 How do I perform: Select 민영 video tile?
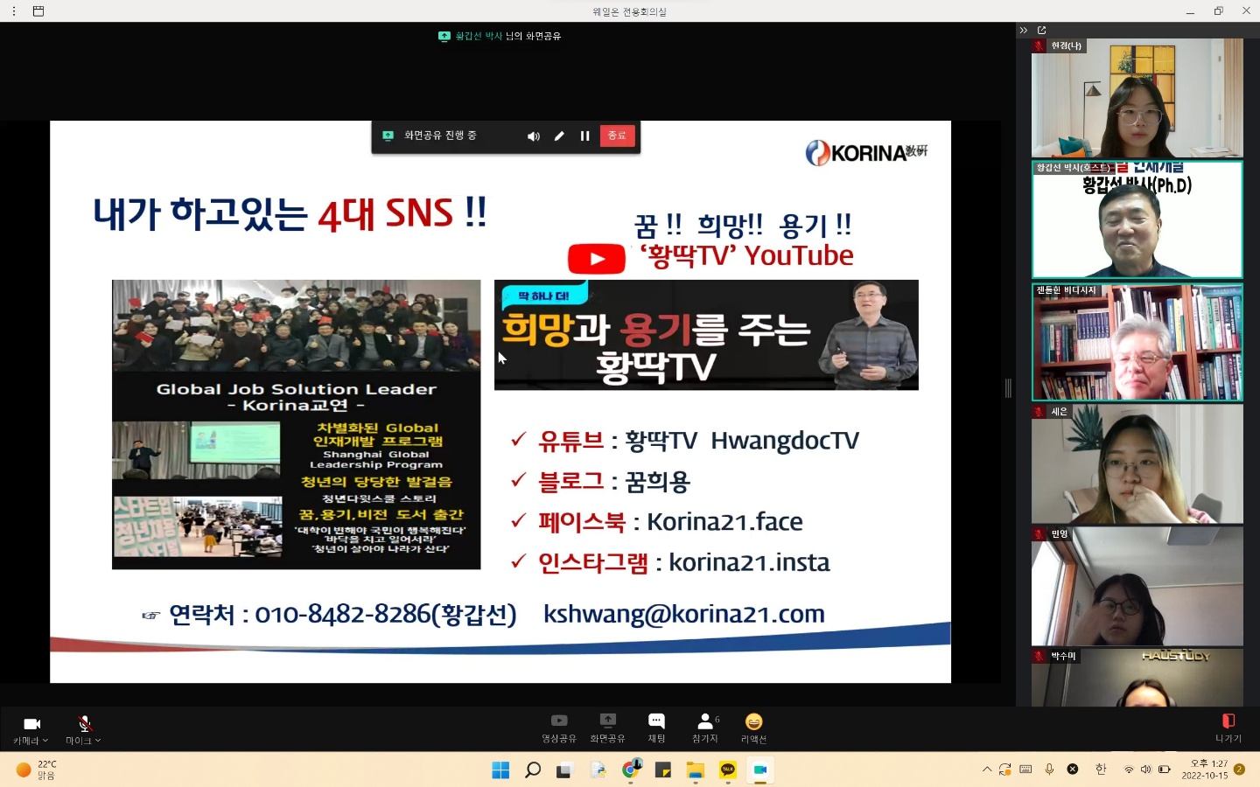pos(1137,587)
